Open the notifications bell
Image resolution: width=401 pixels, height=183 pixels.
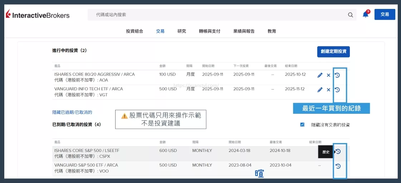pos(366,15)
